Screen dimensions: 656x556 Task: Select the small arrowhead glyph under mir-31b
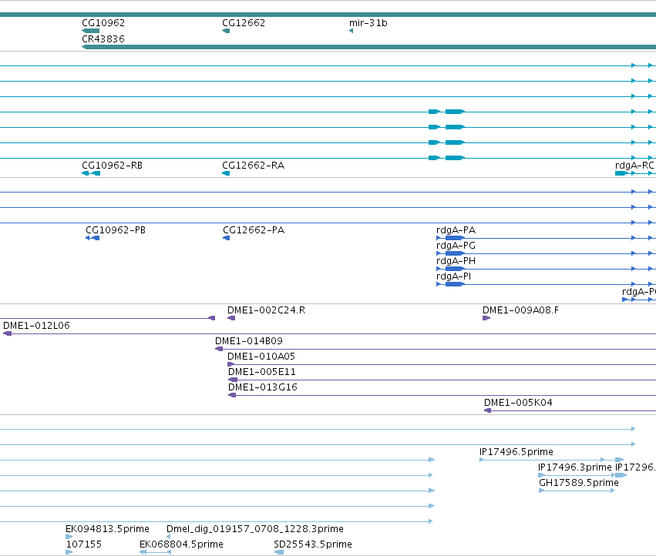(351, 31)
